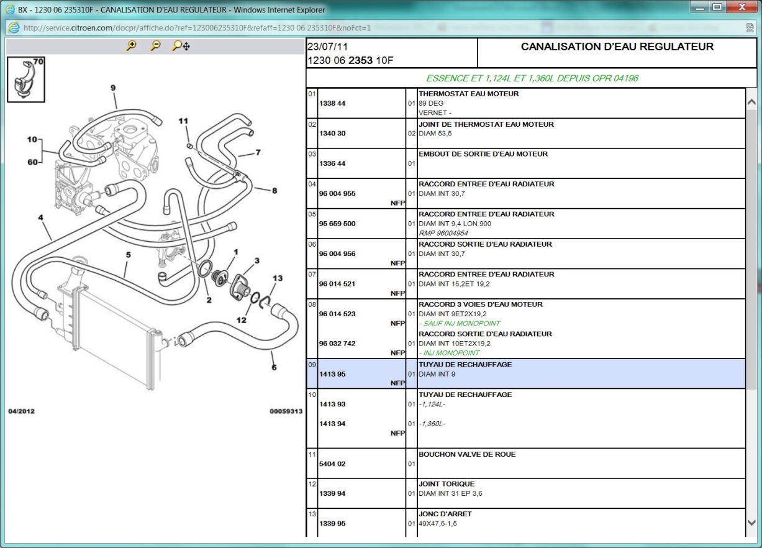This screenshot has width=762, height=548.
Task: Click the Compatibility View broken page icon
Action: coord(750,28)
